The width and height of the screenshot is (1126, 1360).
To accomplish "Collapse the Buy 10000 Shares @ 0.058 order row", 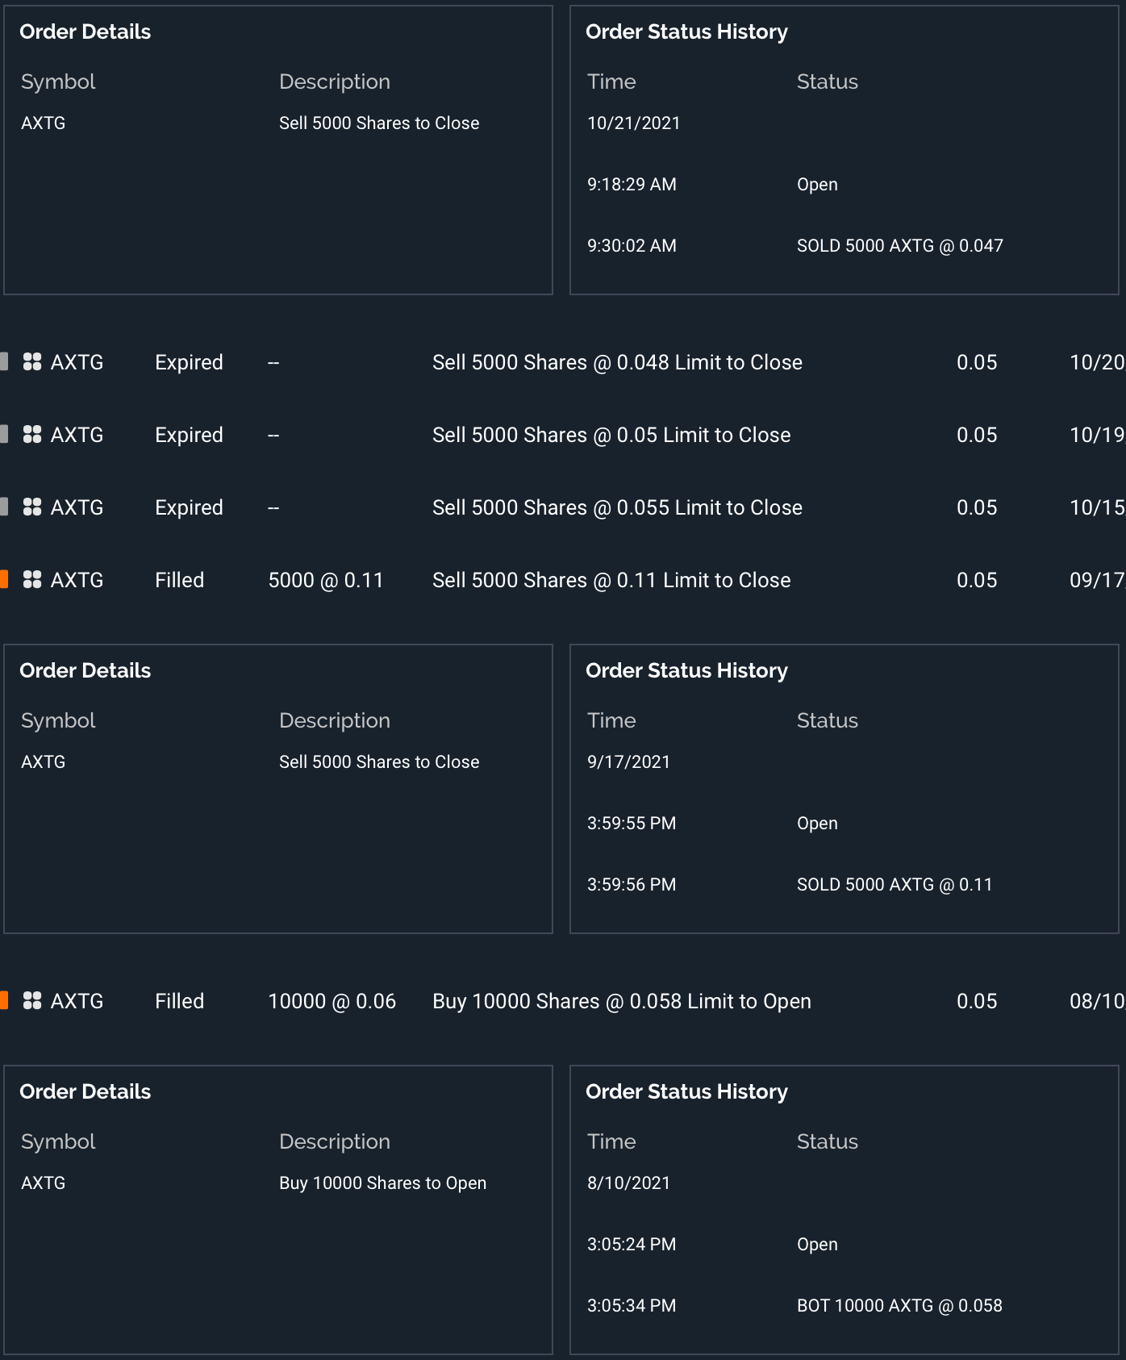I will click(621, 1001).
